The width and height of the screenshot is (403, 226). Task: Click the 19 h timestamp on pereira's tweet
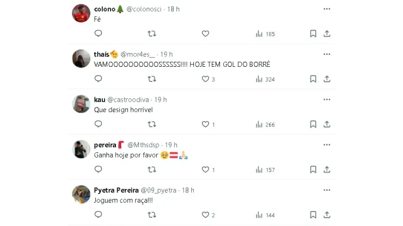coord(171,145)
